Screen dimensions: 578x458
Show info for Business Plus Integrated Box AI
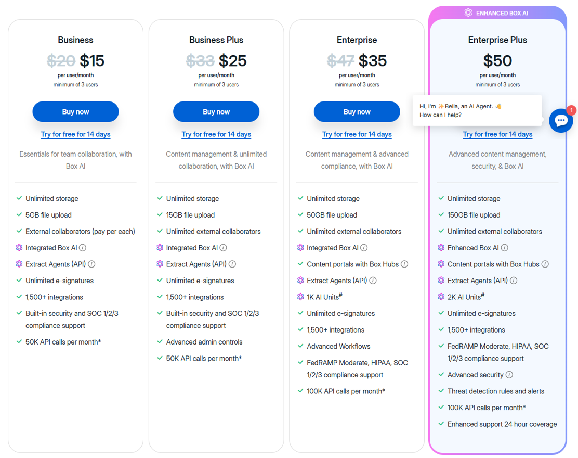[x=224, y=248]
